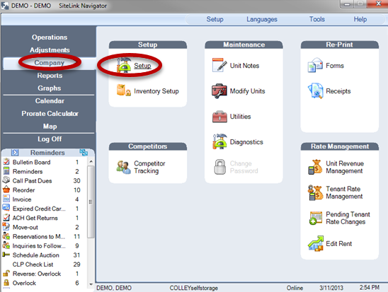Image resolution: width=388 pixels, height=292 pixels.
Task: Open Pending Tenant Rate Changes icon
Action: click(316, 218)
